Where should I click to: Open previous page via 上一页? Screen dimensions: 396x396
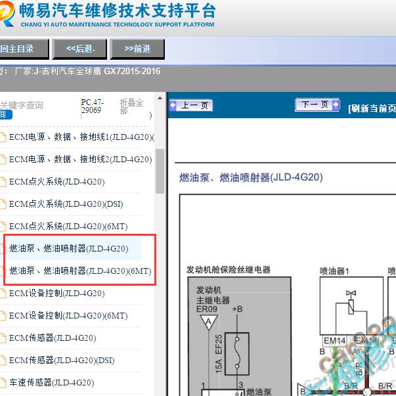pyautogui.click(x=191, y=105)
